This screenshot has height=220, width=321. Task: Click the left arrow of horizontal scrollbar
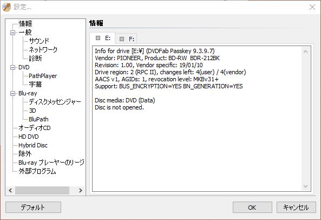point(10,190)
